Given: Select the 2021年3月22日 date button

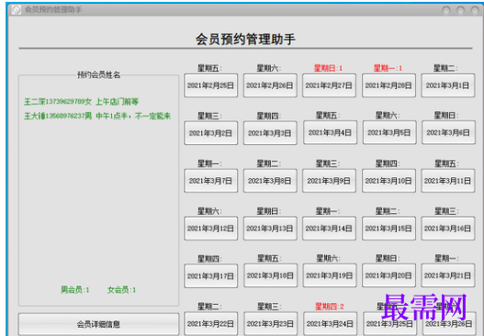Looking at the screenshot, I should point(211,324).
